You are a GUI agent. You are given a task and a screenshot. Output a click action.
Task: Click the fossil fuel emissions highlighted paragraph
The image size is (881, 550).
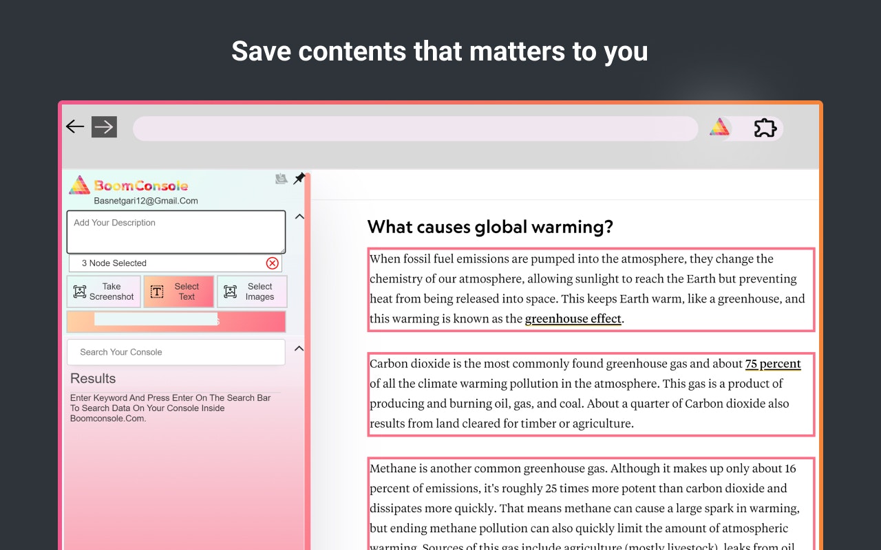(x=591, y=289)
